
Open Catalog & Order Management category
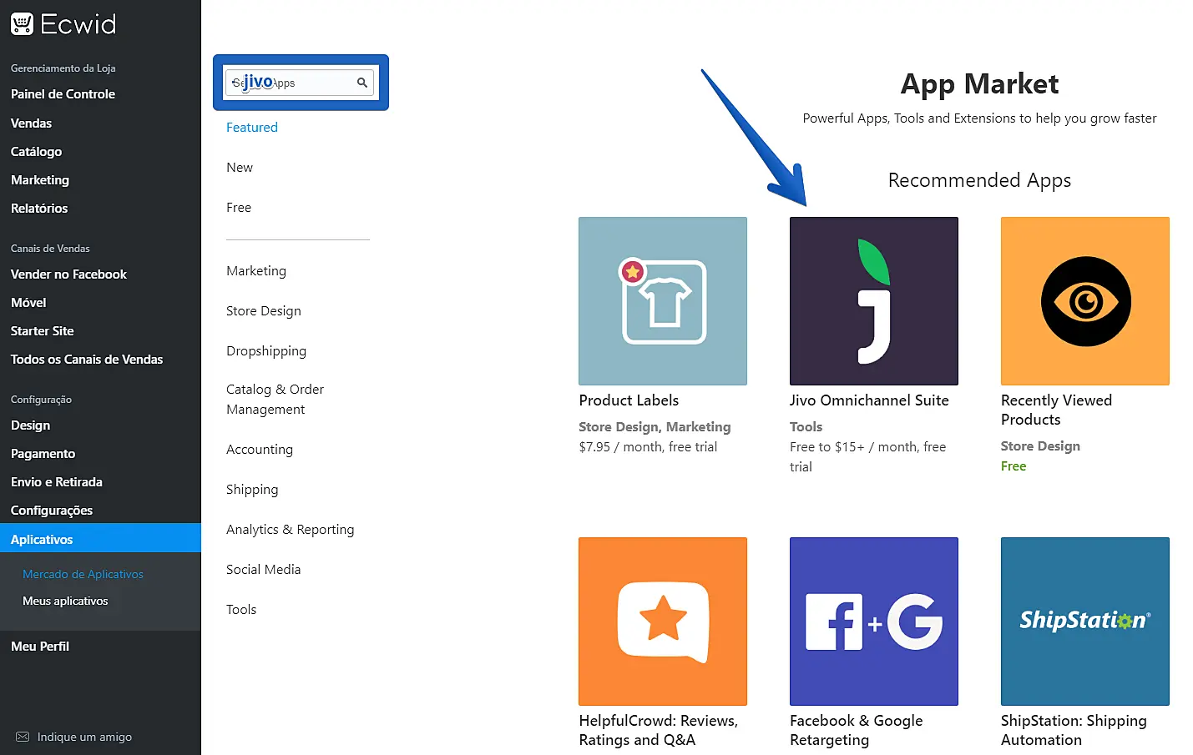click(275, 400)
